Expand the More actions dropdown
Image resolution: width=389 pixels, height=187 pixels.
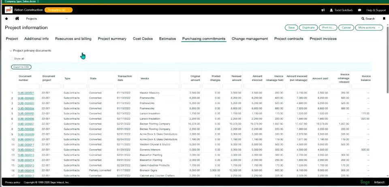[x=369, y=28]
